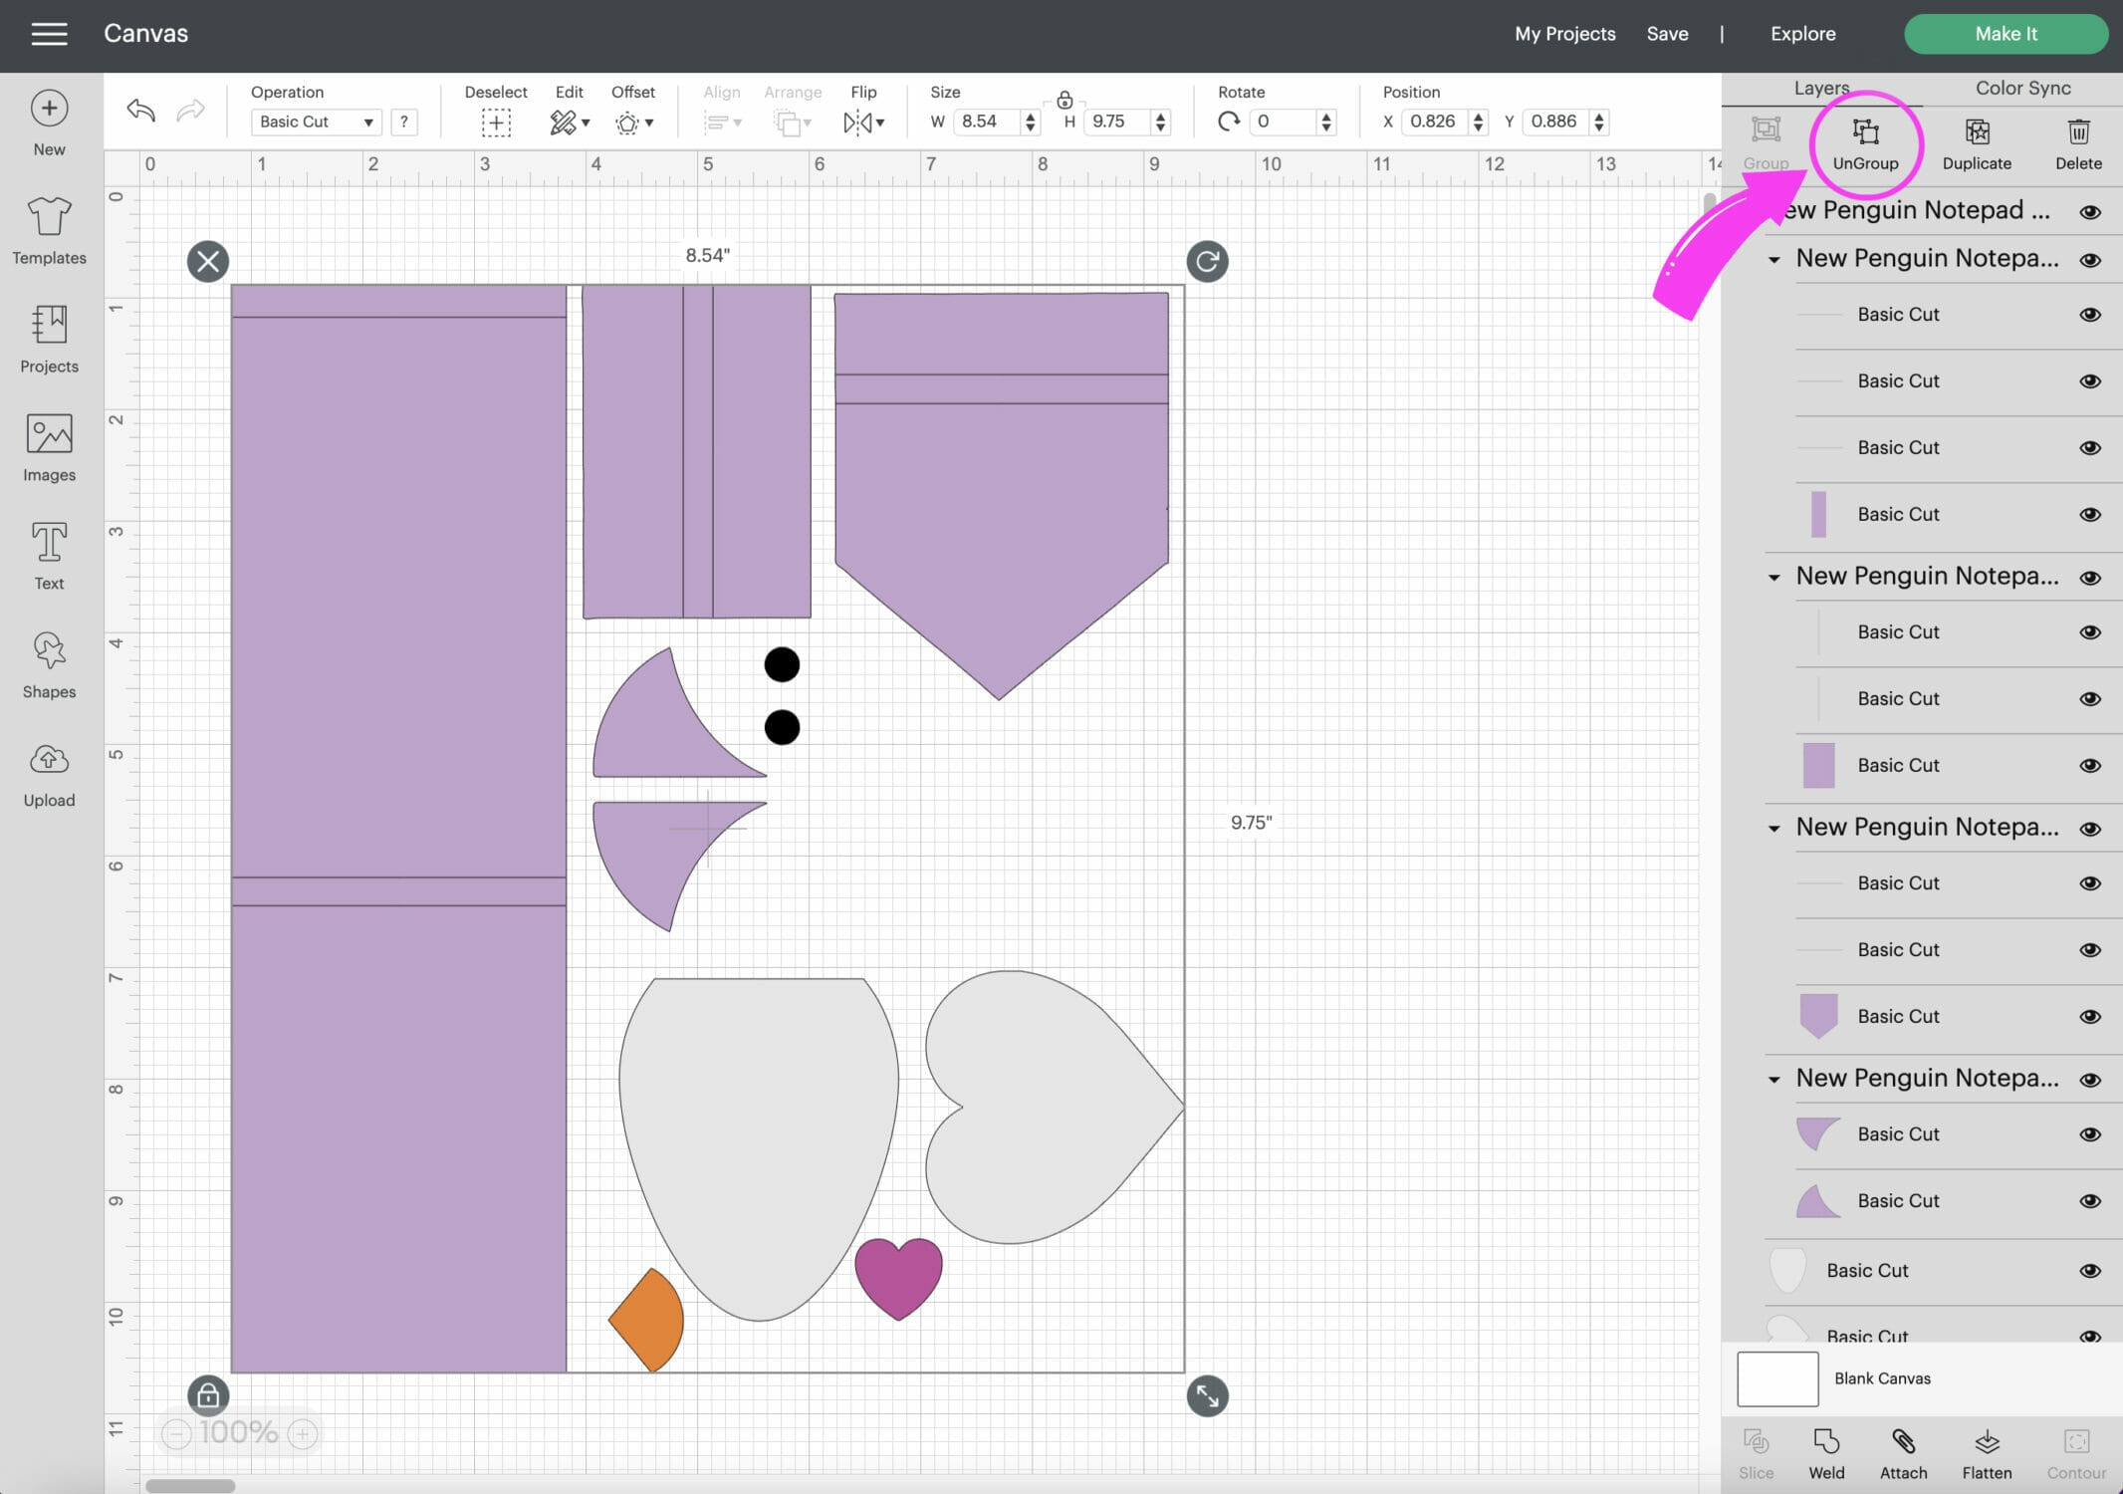
Task: Click the Save link in header
Action: click(1667, 34)
